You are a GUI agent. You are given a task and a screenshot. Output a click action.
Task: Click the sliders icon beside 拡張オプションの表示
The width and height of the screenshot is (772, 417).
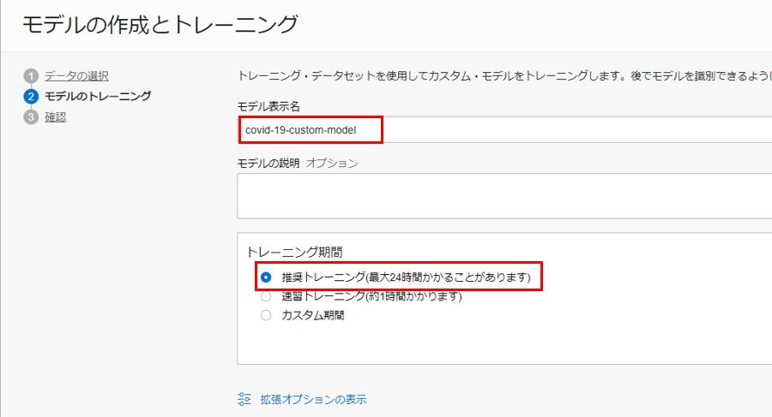click(x=244, y=399)
